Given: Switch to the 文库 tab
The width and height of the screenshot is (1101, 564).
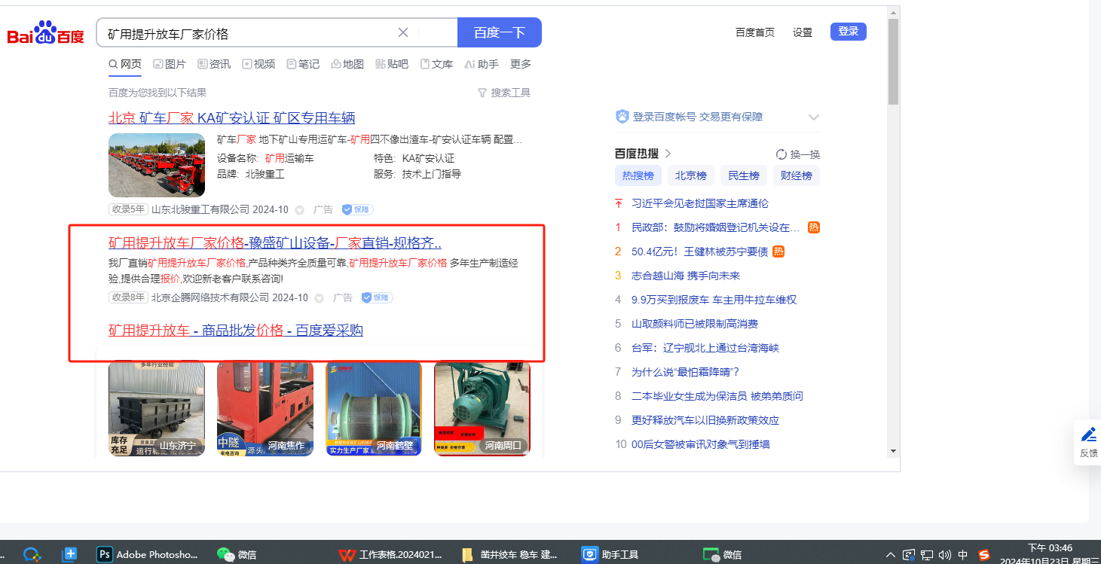Looking at the screenshot, I should tap(436, 64).
